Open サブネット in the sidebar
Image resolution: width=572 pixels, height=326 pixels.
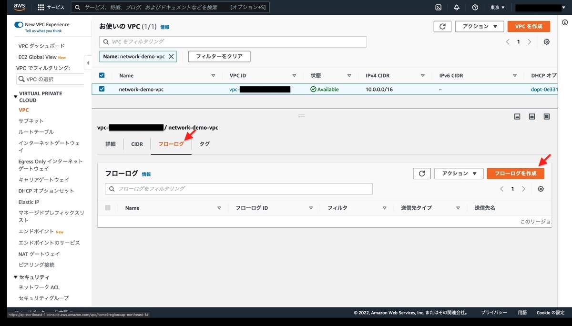[31, 121]
